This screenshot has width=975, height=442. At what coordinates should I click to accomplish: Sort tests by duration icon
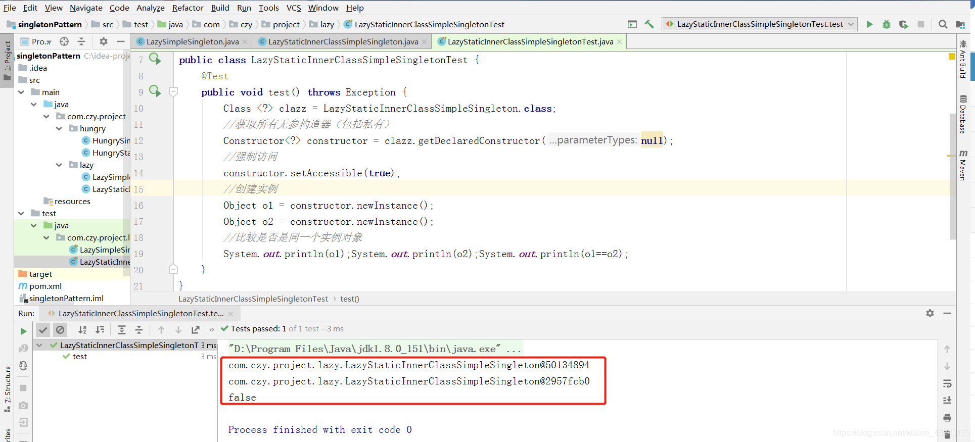click(100, 330)
